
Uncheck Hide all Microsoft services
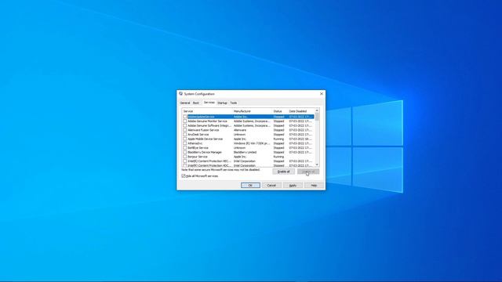pos(184,175)
